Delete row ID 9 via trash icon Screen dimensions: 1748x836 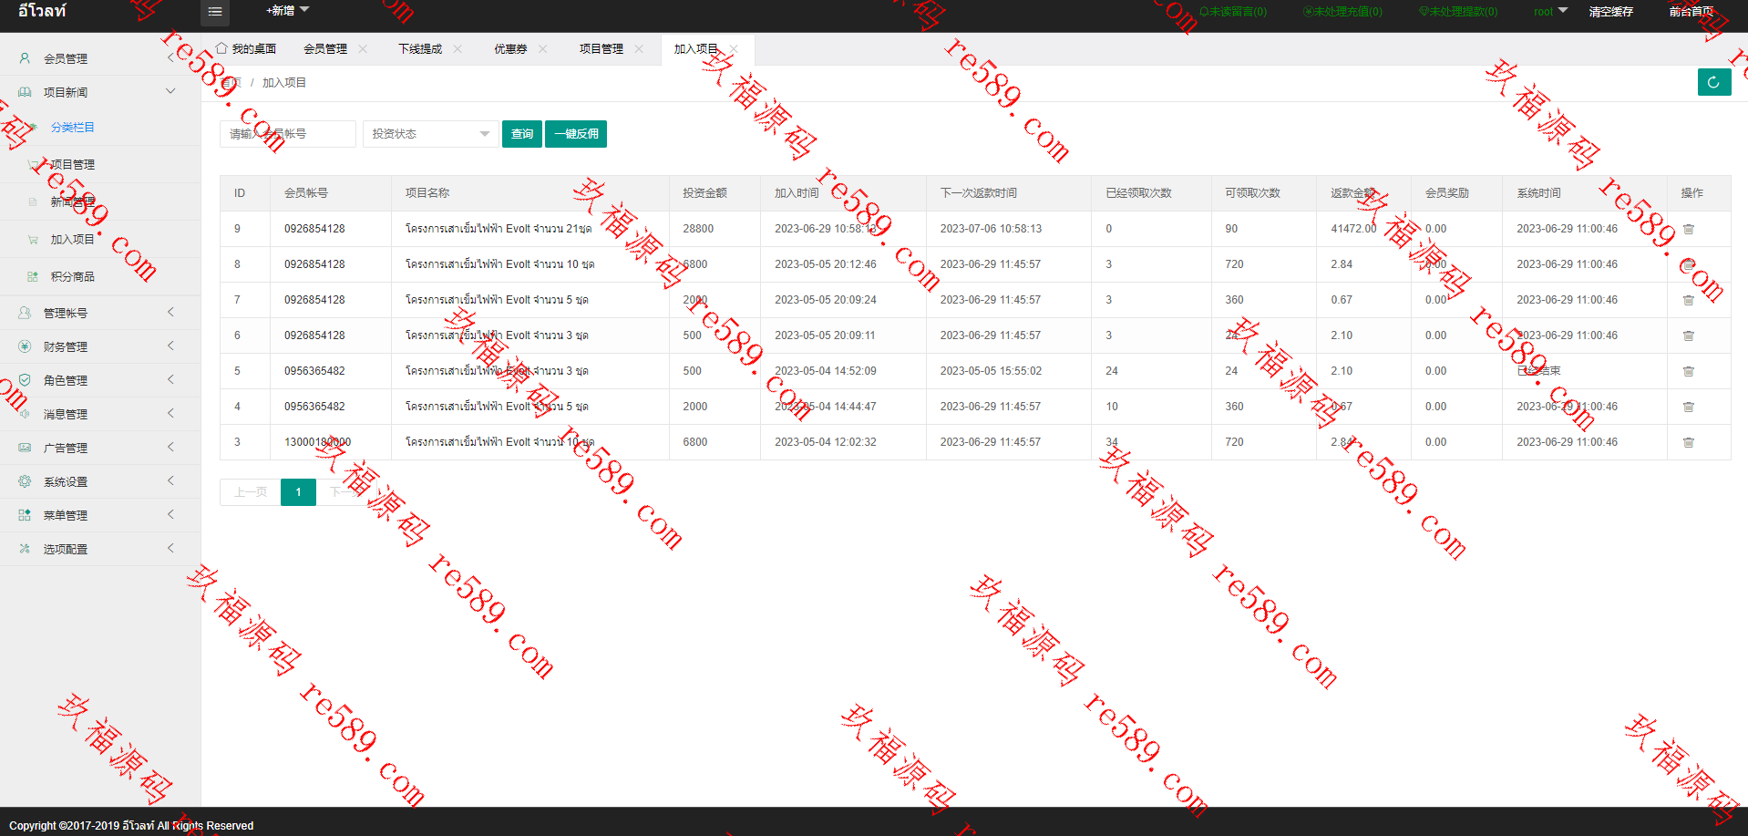click(x=1688, y=229)
